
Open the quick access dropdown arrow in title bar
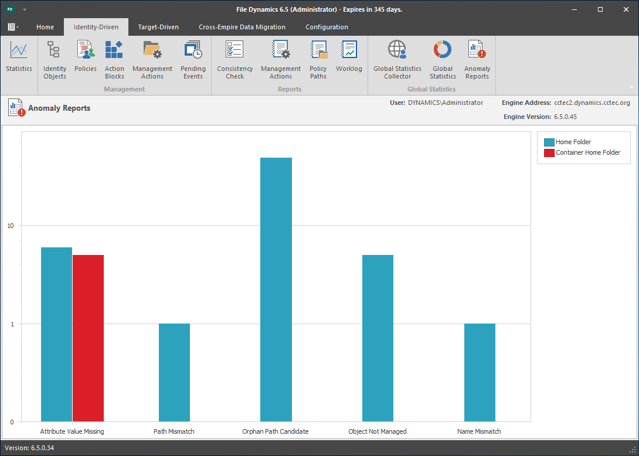click(25, 10)
